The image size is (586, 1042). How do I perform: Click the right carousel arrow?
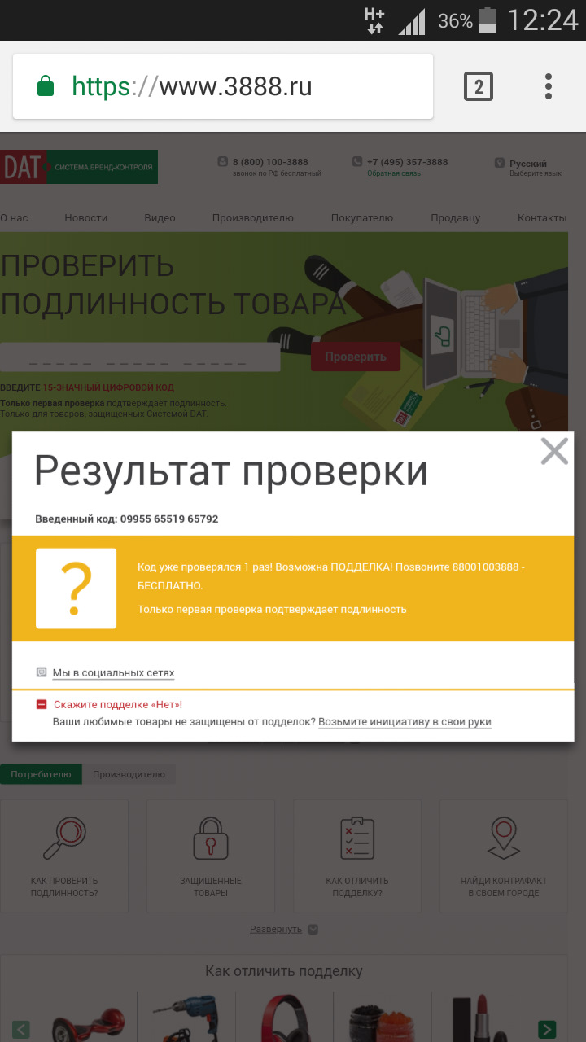coord(547,1029)
